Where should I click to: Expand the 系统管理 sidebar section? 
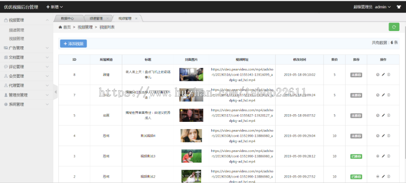pyautogui.click(x=27, y=104)
